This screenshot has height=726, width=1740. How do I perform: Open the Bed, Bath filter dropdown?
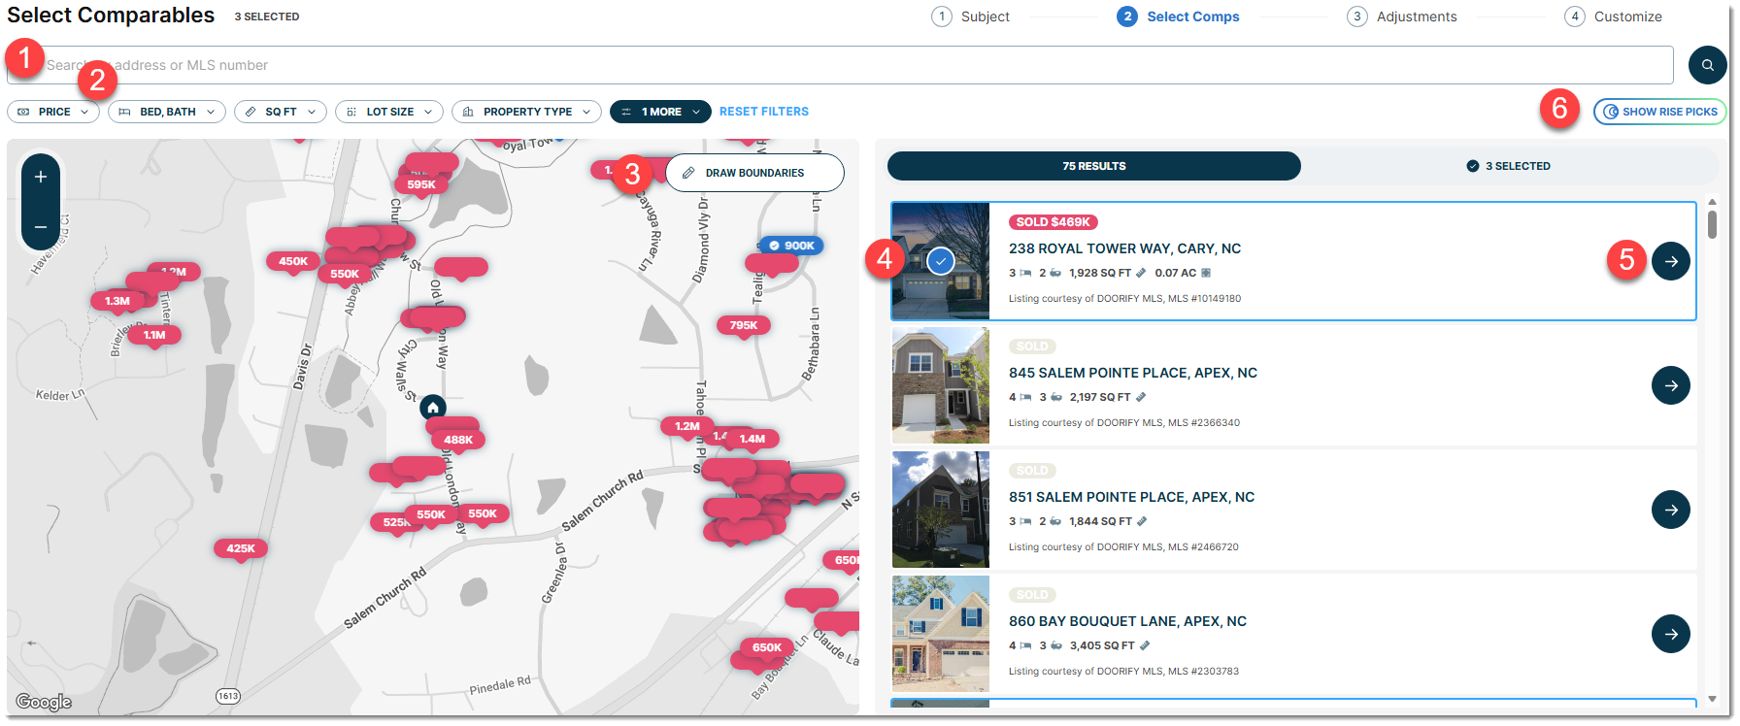click(167, 112)
